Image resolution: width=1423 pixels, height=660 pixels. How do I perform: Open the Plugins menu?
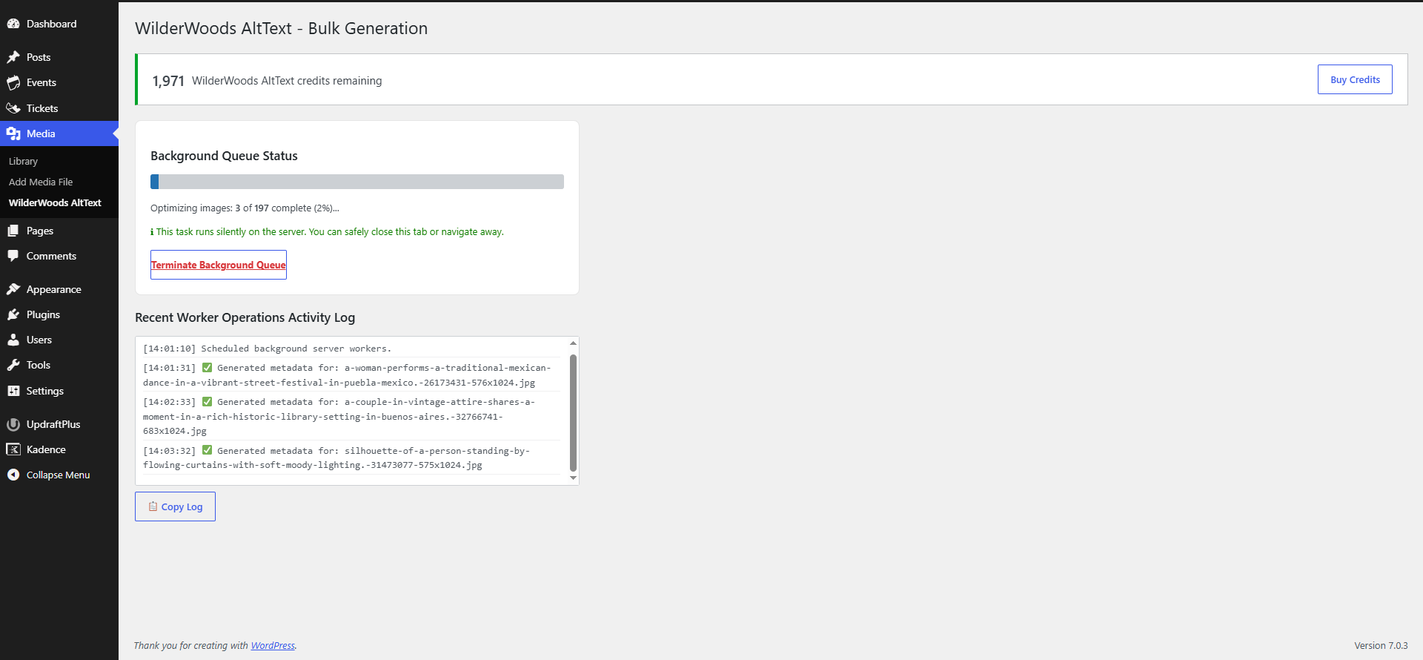point(43,314)
